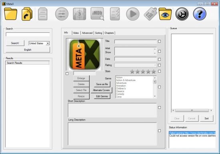This screenshot has height=154, width=220.
Task: Click the Select File button
Action: click(81, 90)
